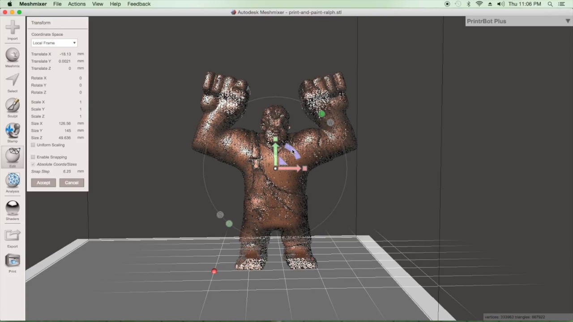Screen dimensions: 573x322
Task: Toggle Absolute Coords/Sizes checkbox
Action: click(33, 164)
